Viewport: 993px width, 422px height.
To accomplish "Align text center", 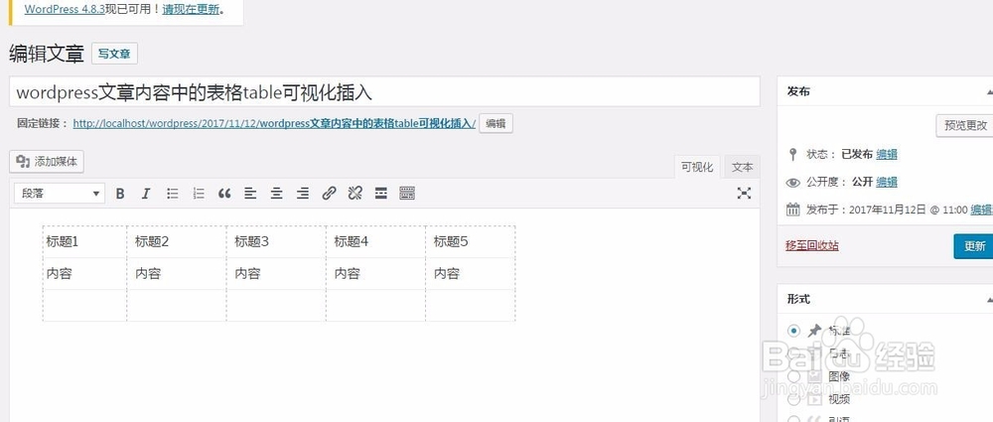I will [x=276, y=194].
